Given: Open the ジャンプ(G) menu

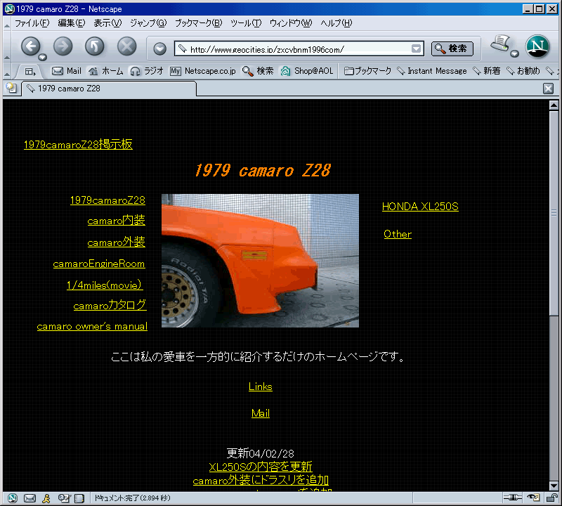Looking at the screenshot, I should pos(148,23).
